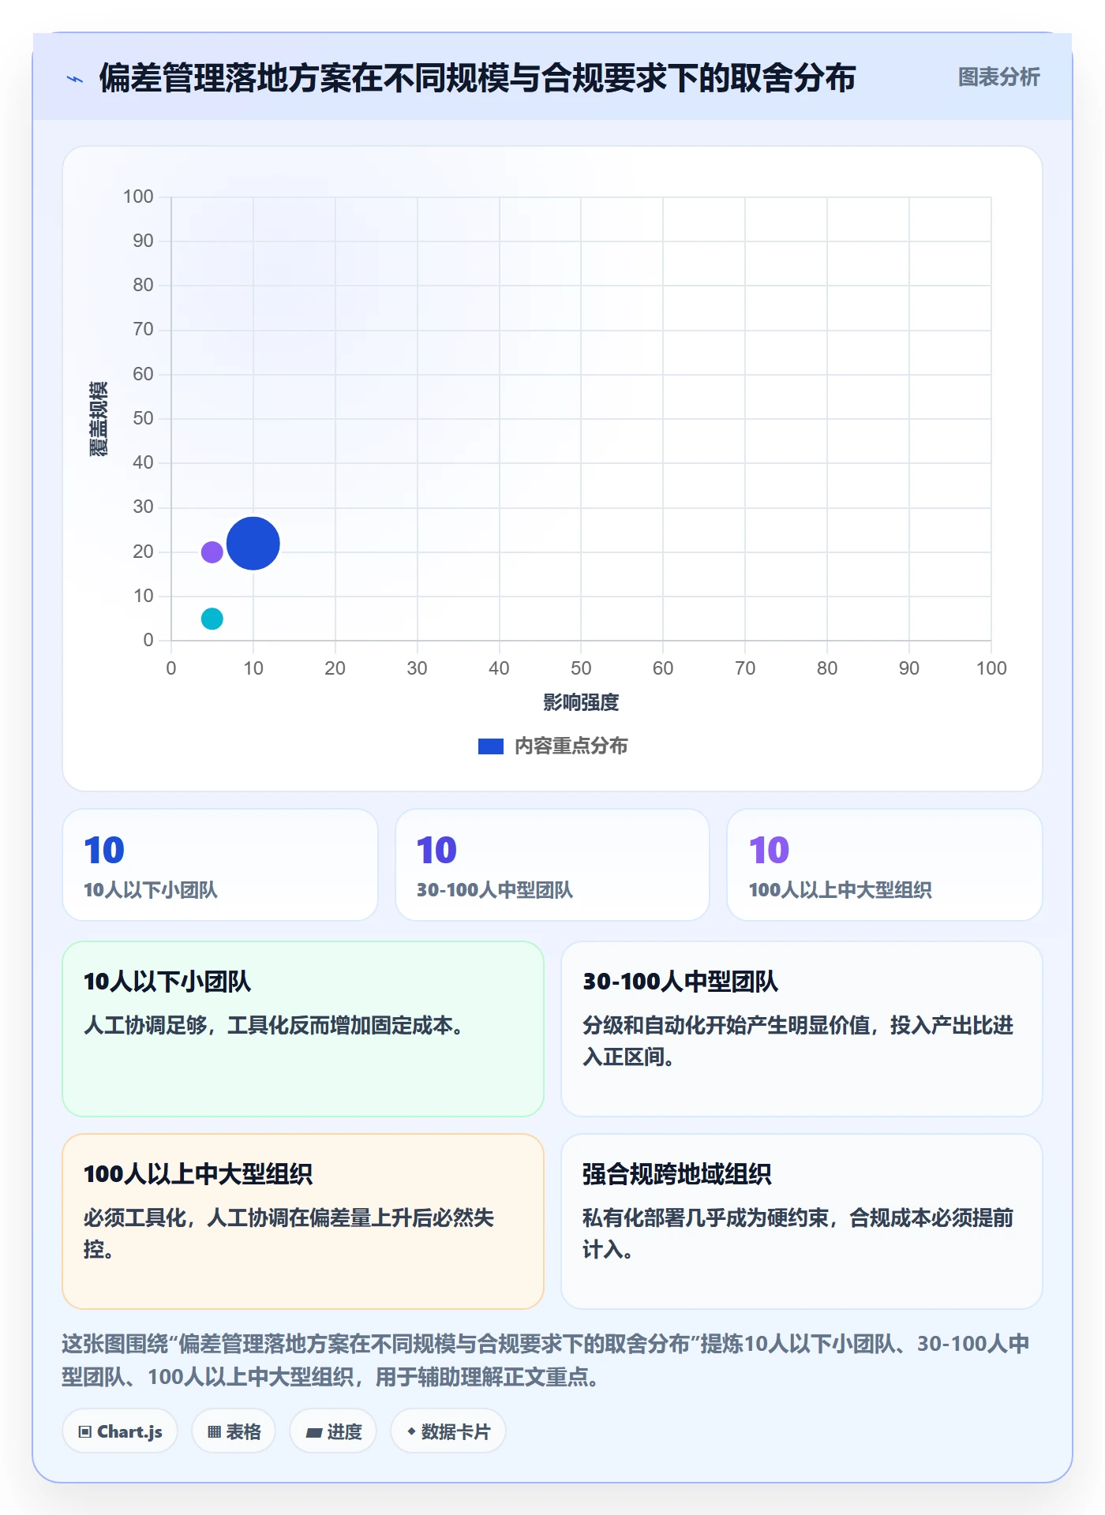
Task: Select the 数据卡片 tag
Action: coord(448,1431)
